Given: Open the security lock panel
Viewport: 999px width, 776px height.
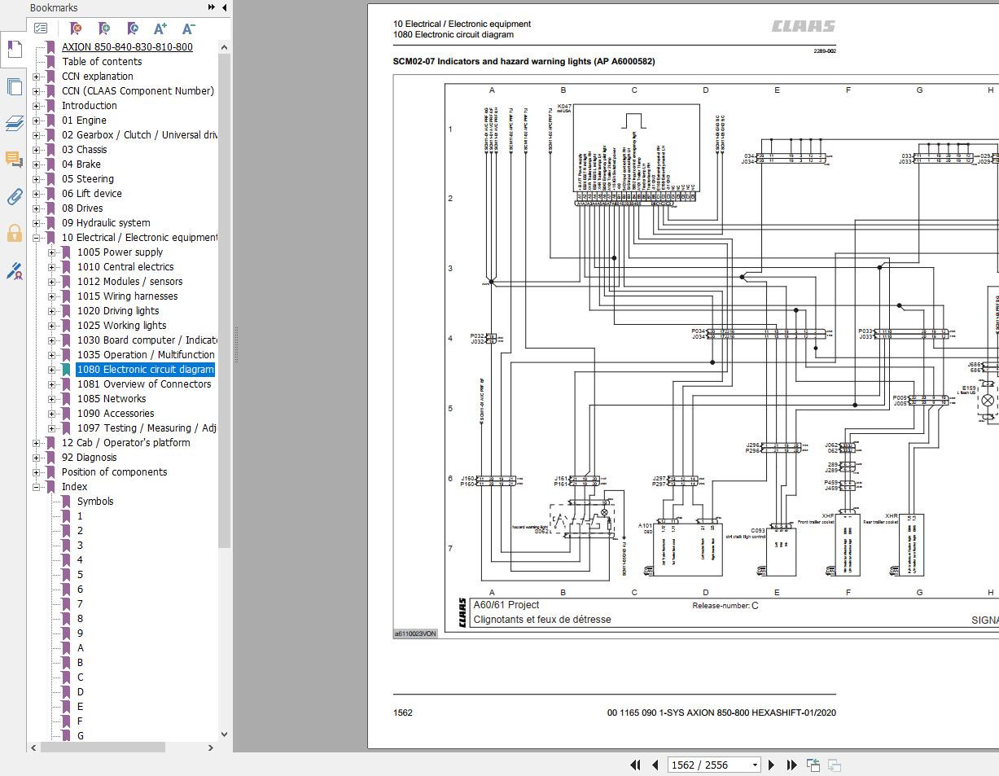Looking at the screenshot, I should [x=14, y=234].
